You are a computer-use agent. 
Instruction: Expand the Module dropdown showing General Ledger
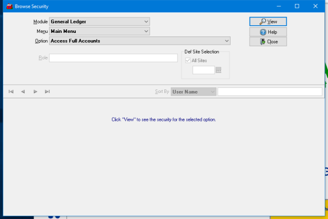tap(146, 22)
